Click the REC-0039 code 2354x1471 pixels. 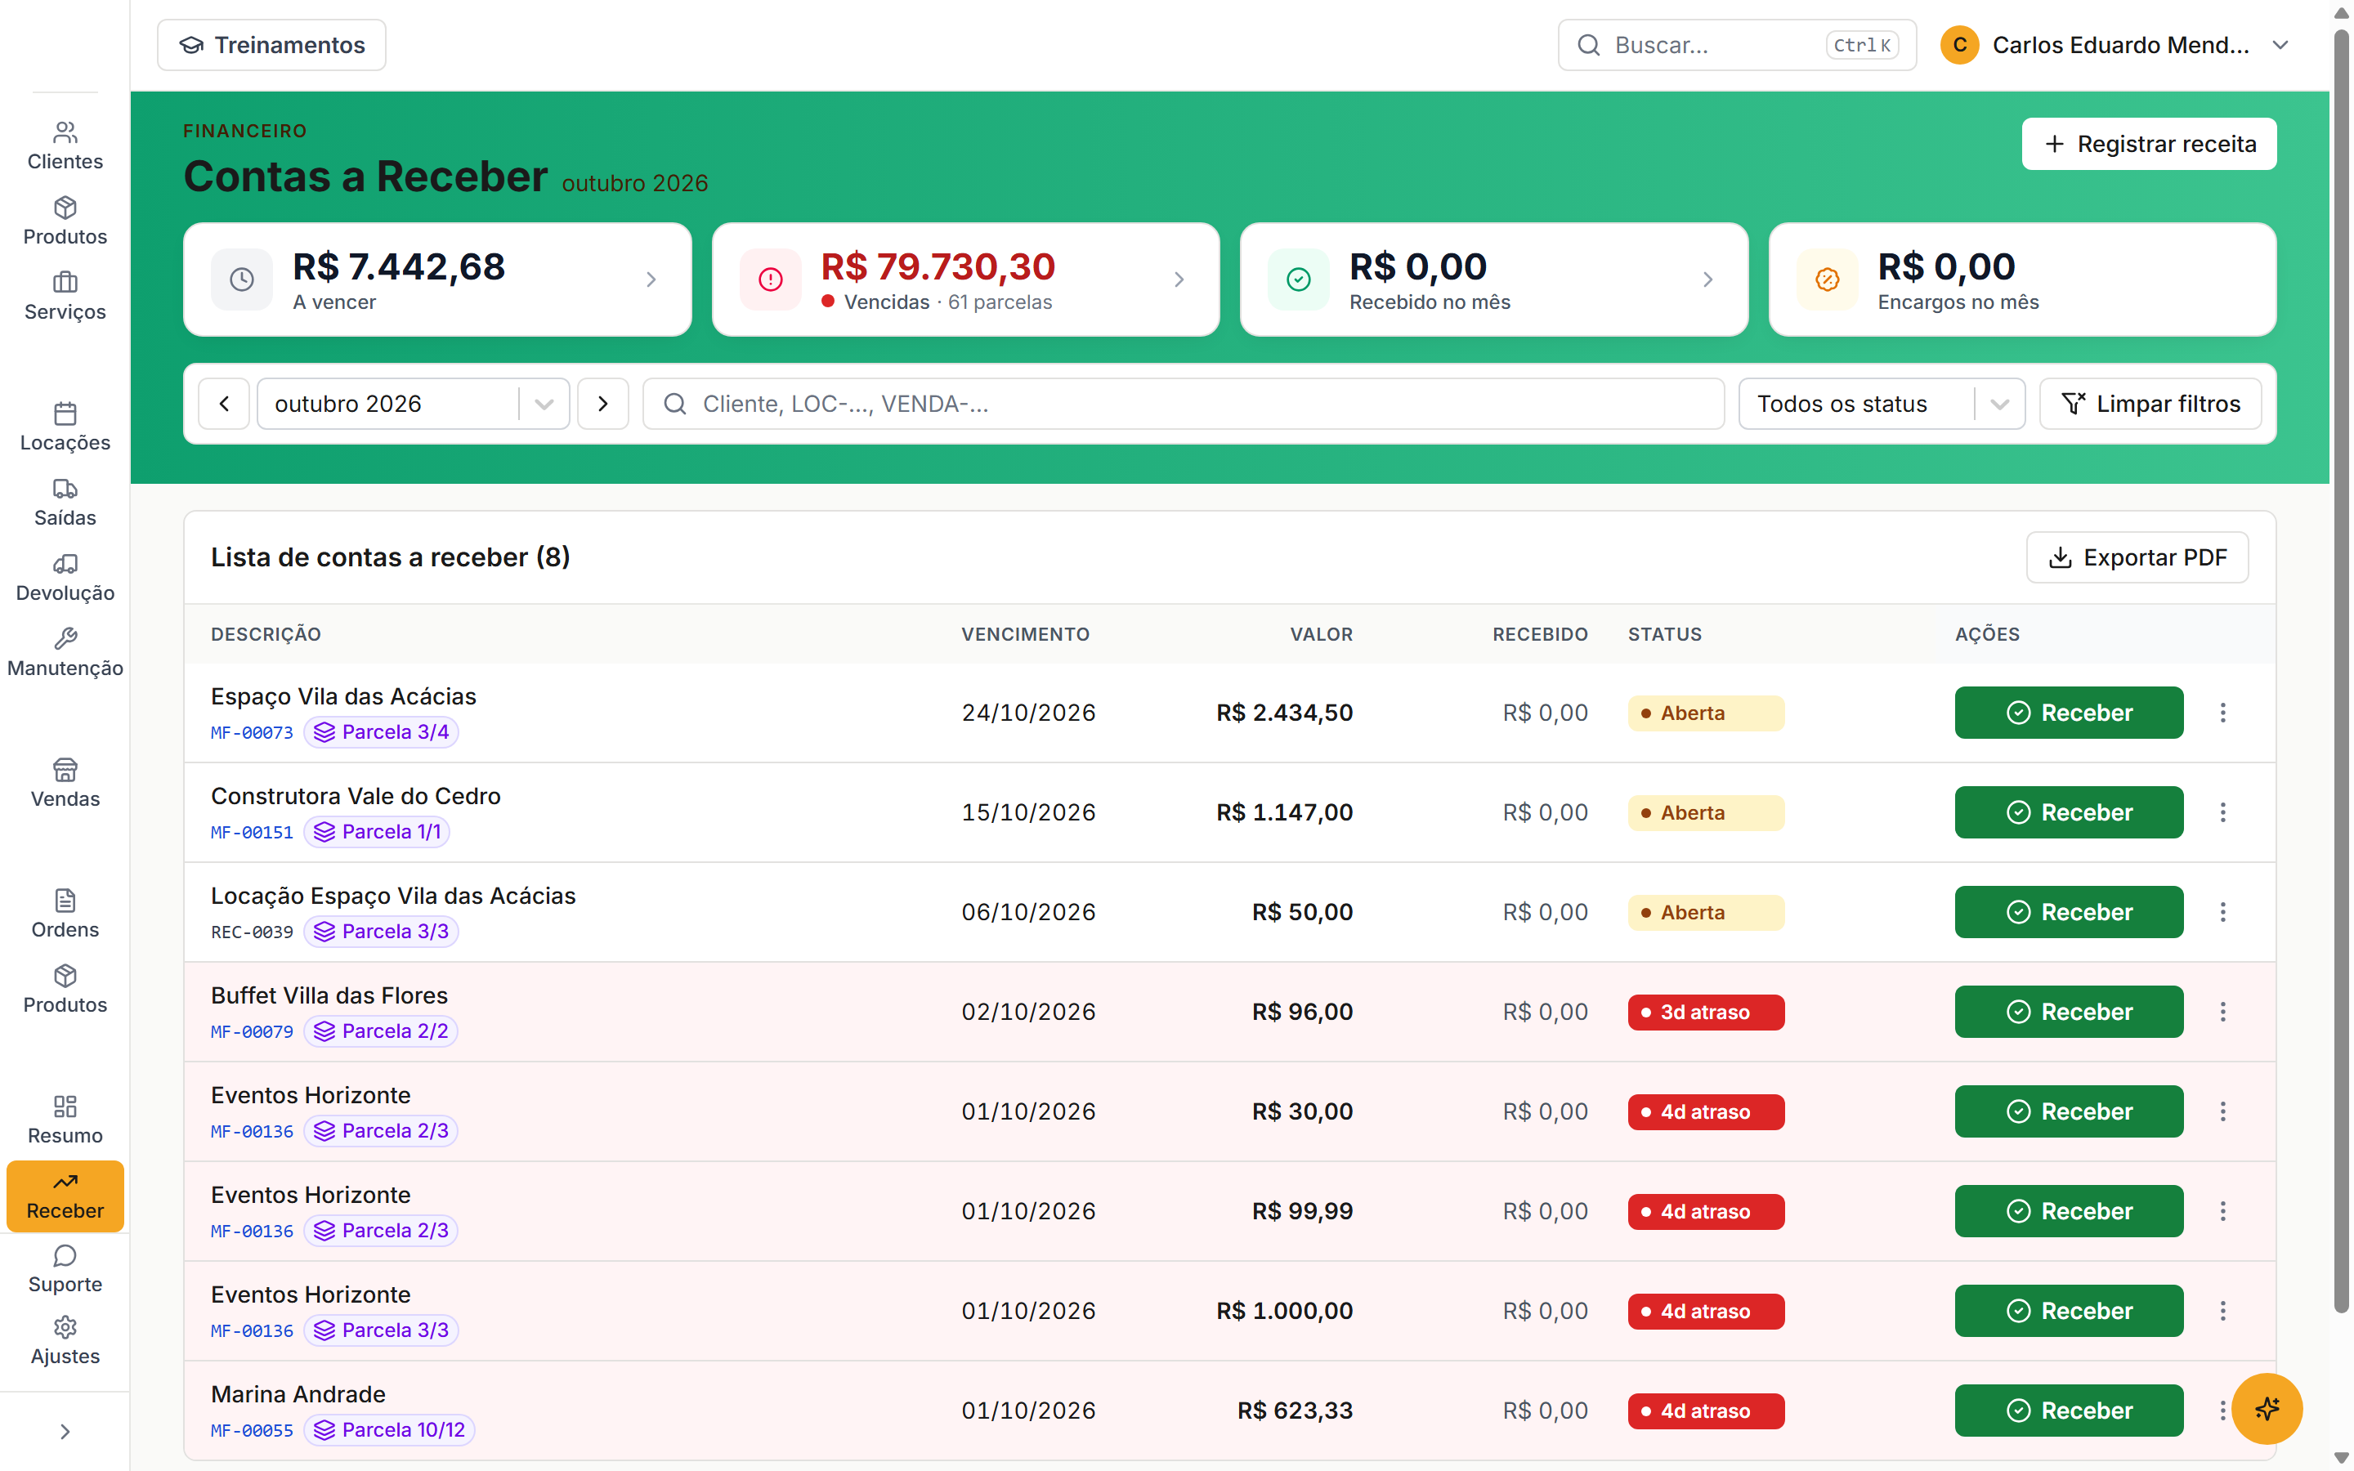coord(252,932)
